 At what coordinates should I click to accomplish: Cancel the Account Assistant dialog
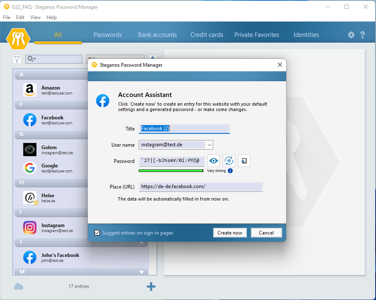click(266, 233)
